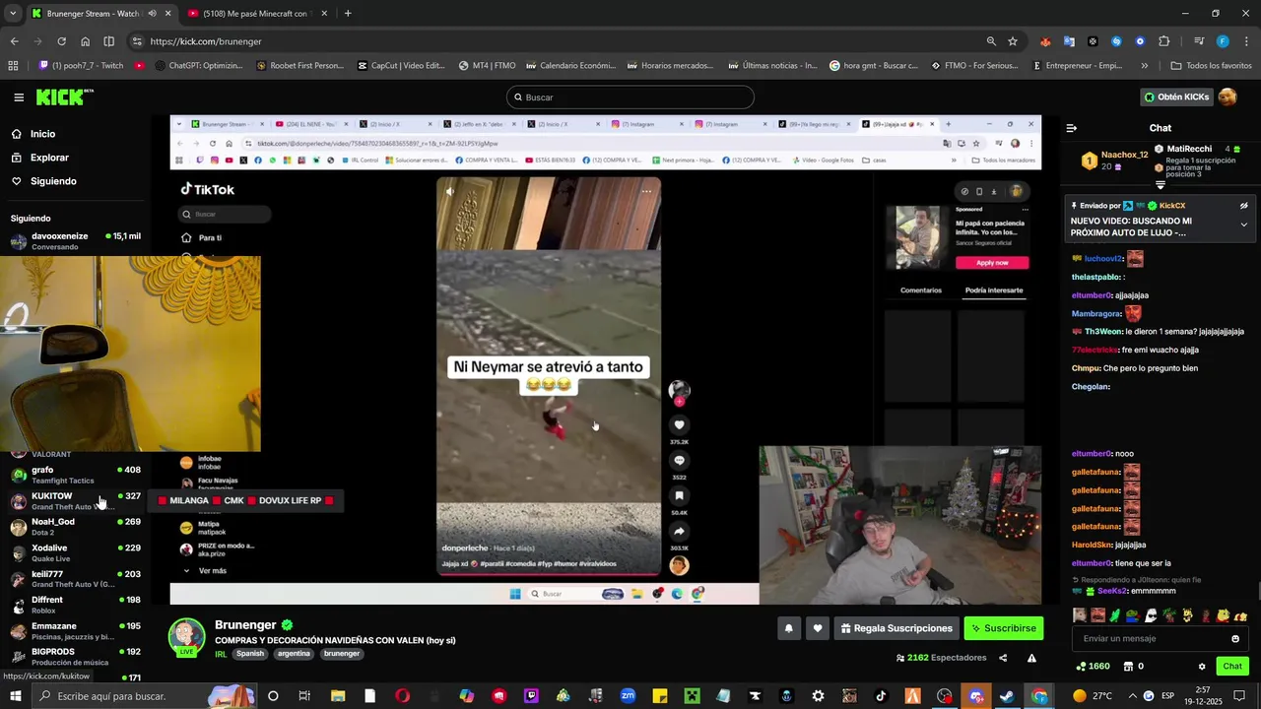Reload the page

[x=61, y=41]
